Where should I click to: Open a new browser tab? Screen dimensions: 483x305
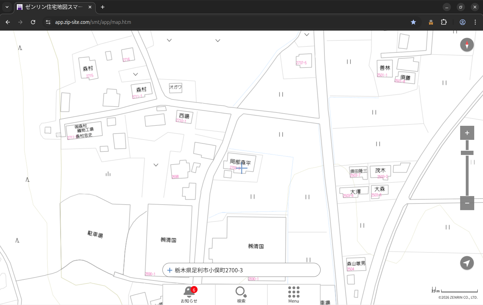[x=103, y=7]
